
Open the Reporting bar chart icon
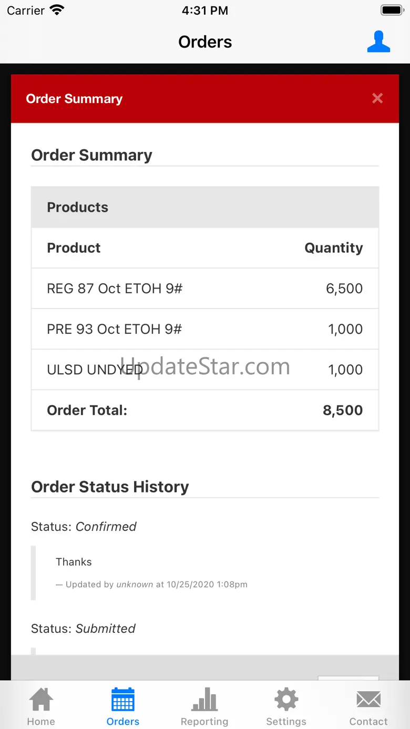[x=204, y=700]
